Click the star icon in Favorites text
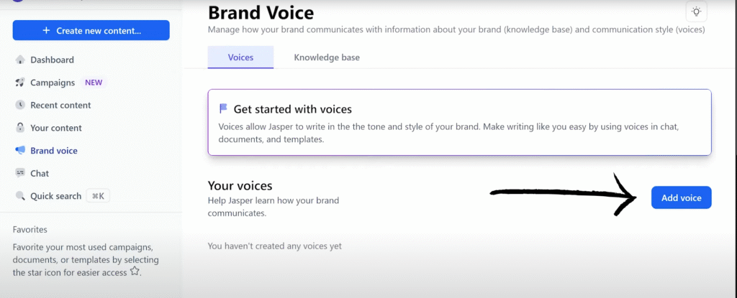This screenshot has width=737, height=298. (x=135, y=271)
